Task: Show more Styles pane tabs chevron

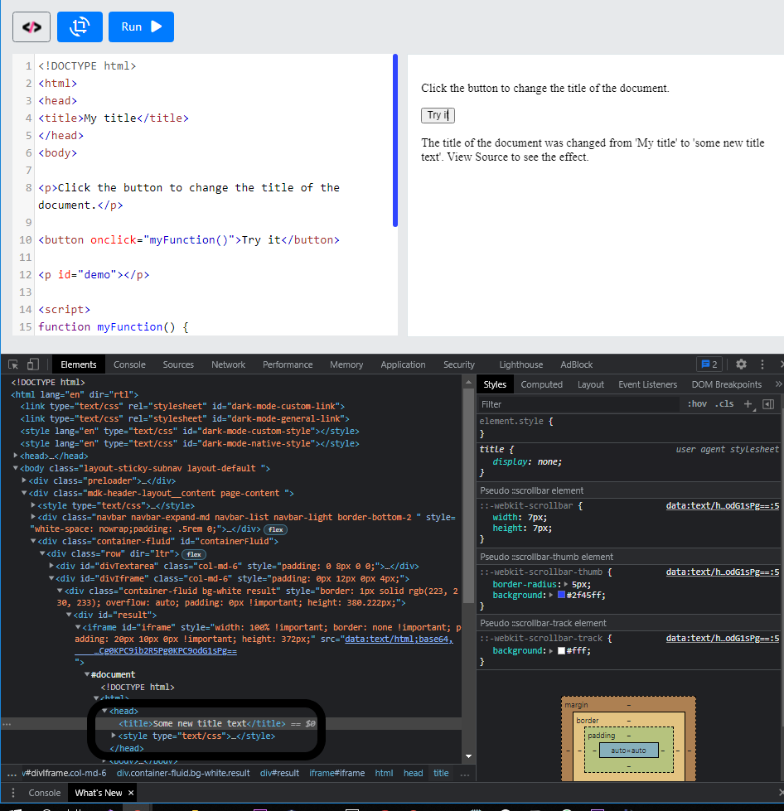Action: pos(778,384)
